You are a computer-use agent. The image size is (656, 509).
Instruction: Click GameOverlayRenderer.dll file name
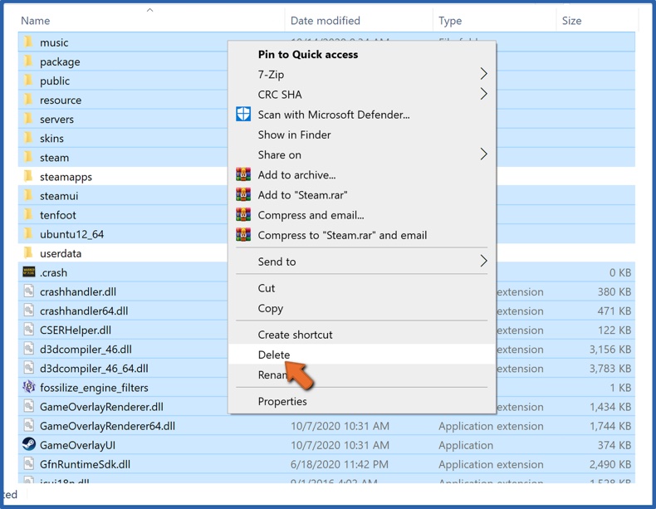pos(101,407)
